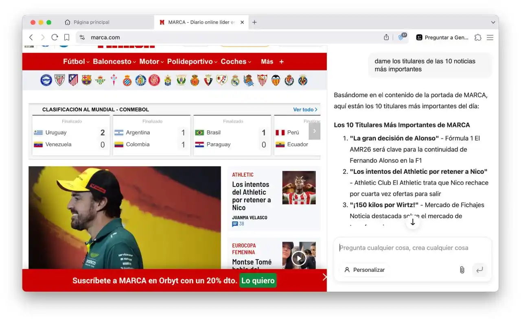Open the comments bubble showing 38

(x=238, y=224)
